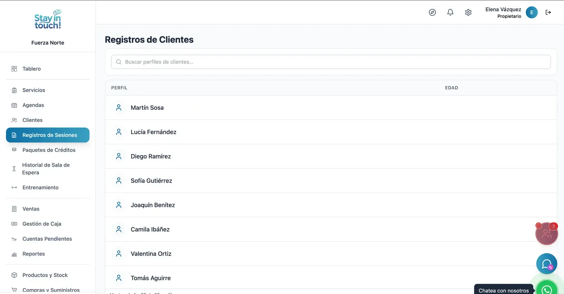Open Historial de Sala de Espera

click(x=48, y=169)
